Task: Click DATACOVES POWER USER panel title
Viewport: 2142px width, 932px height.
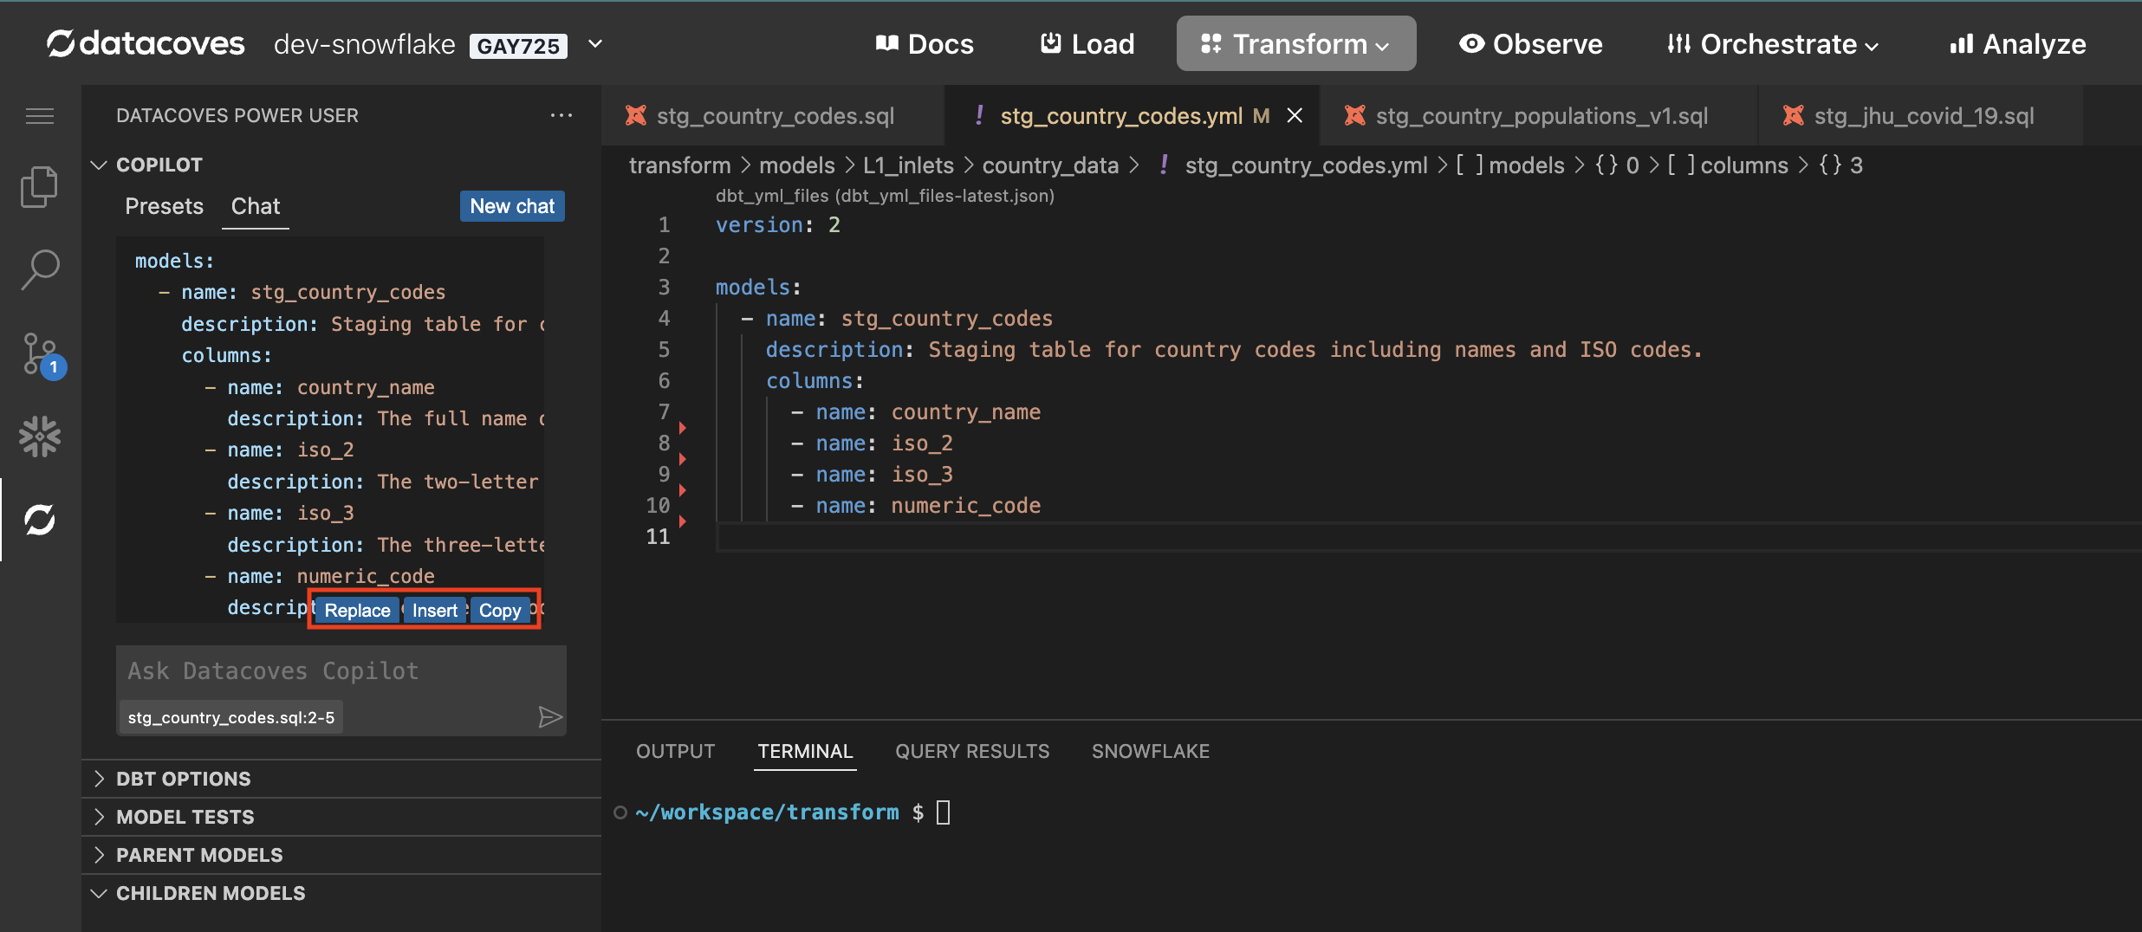Action: coord(237,115)
